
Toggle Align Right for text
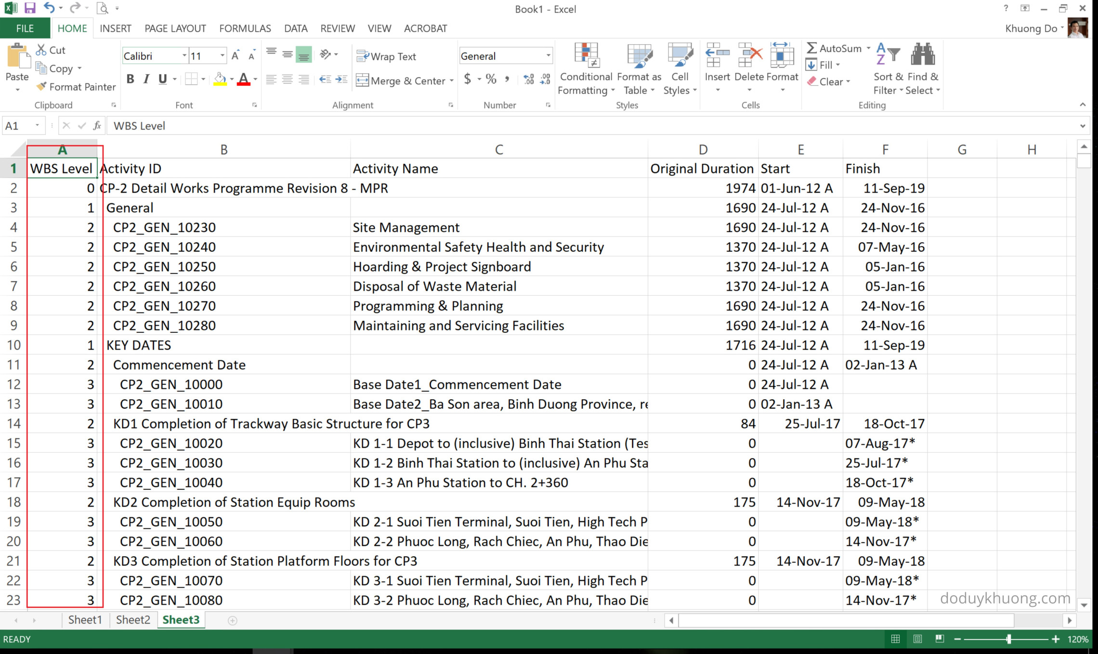pyautogui.click(x=304, y=79)
